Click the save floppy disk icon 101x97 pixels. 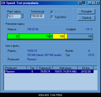[84, 3]
